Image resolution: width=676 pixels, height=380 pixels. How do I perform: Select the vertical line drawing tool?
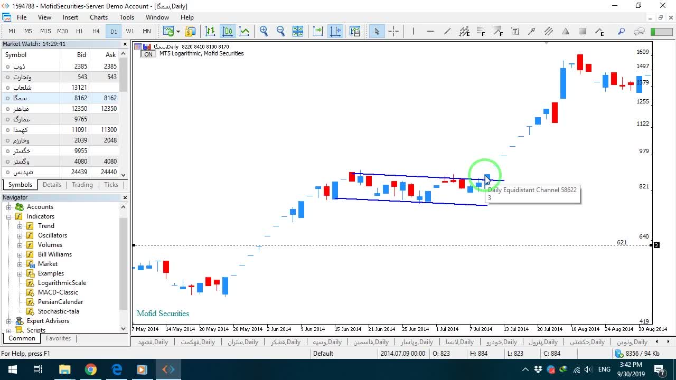point(414,31)
